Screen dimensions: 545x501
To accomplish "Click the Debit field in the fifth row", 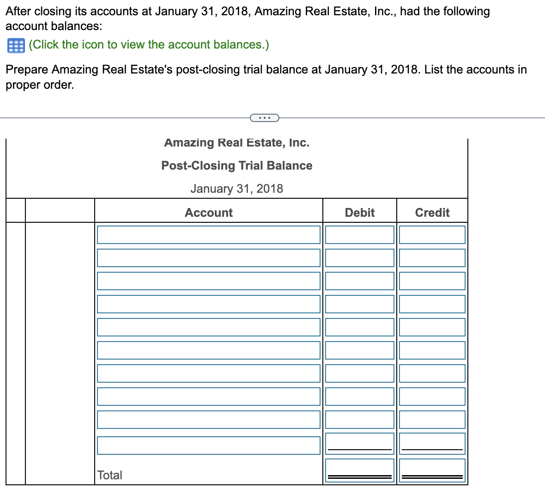I will (359, 327).
